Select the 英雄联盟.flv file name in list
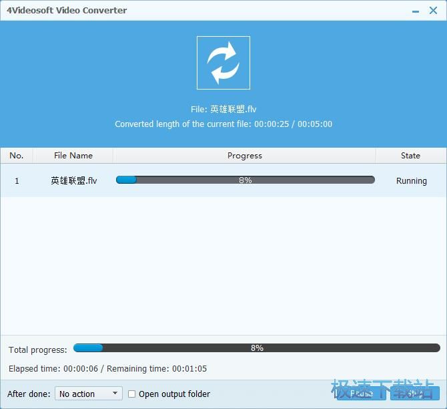 74,181
